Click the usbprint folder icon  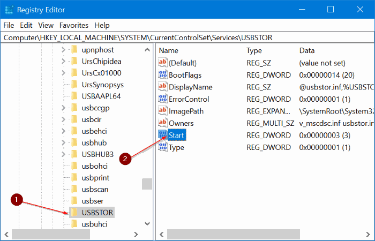point(74,178)
